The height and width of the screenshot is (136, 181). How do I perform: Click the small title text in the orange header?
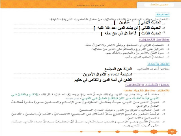[x=90, y=5]
